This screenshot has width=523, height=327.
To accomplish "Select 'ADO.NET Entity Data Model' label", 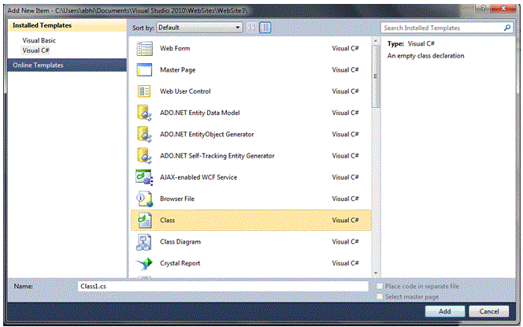I will (x=200, y=113).
